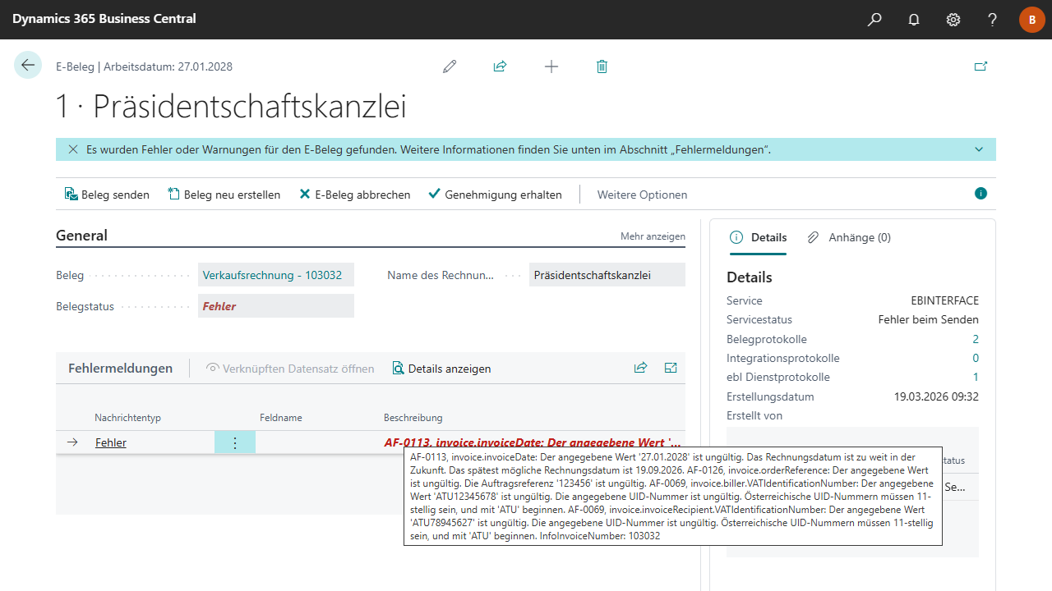The height and width of the screenshot is (591, 1052).
Task: Click Beleg senden action
Action: pos(107,195)
